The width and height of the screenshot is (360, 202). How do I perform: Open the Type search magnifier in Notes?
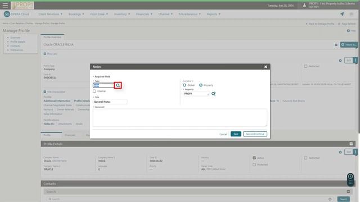click(118, 85)
